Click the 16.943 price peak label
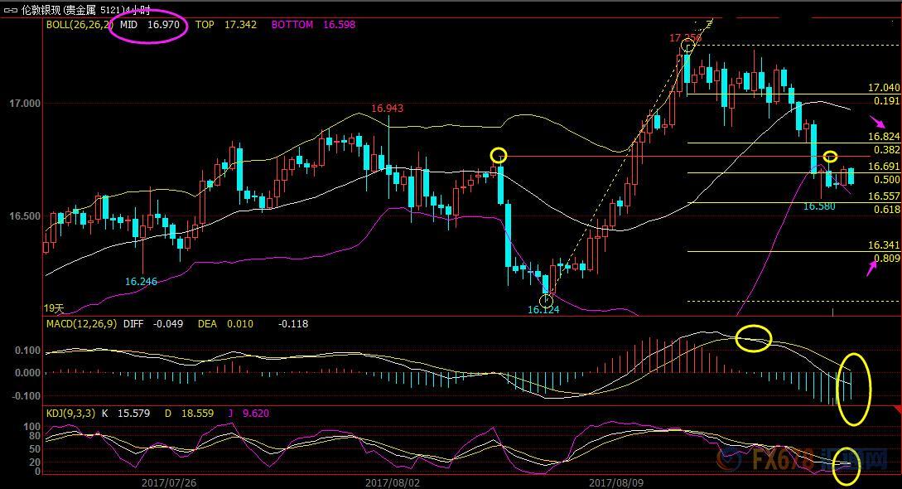Viewport: 902px width, 489px height. pyautogui.click(x=387, y=109)
